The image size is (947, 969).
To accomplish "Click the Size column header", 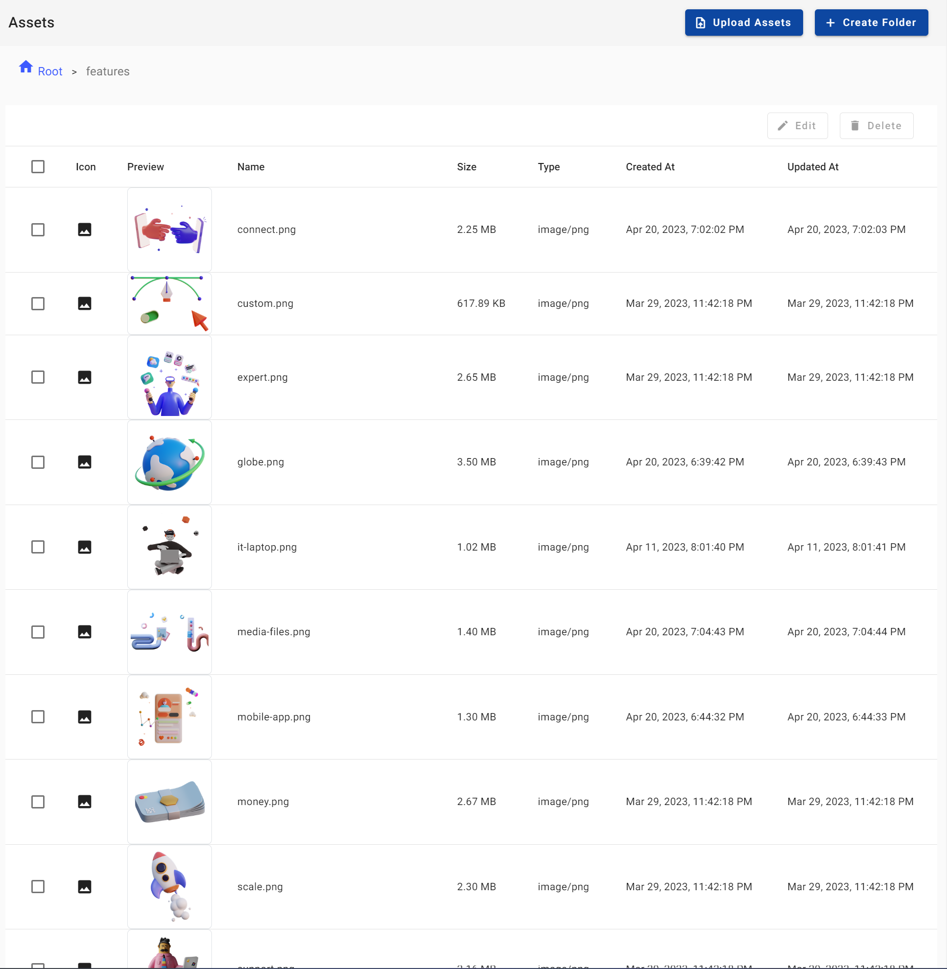I will tap(466, 167).
